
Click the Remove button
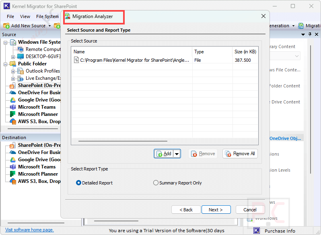(203, 154)
